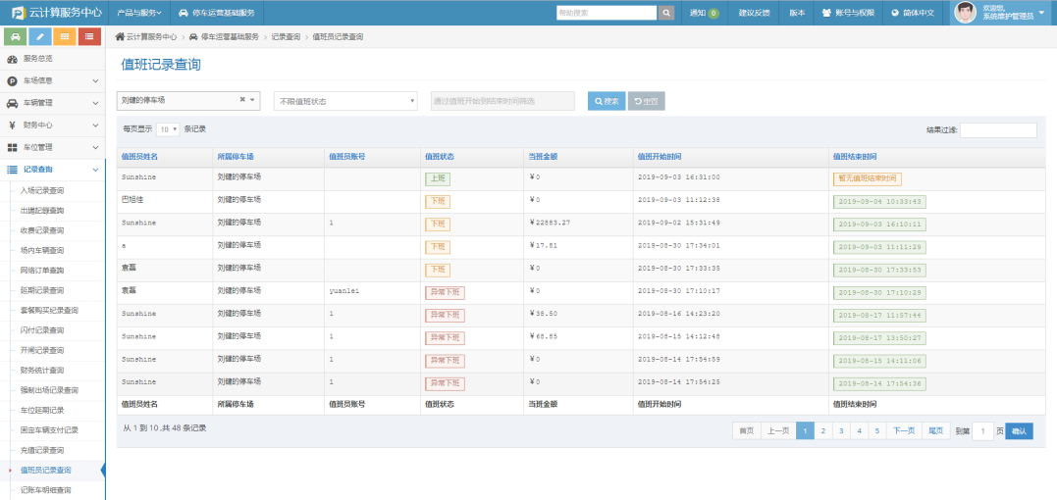Open the 不限值班状态 status dropdown
Viewport: 1057px width, 500px height.
345,101
